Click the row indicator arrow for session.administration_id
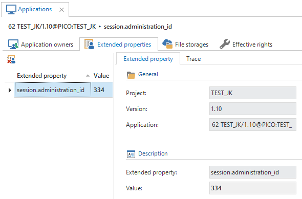This screenshot has width=302, height=199. point(10,90)
